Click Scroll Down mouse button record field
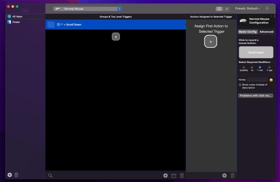This screenshot has height=182, width=280. (256, 52)
